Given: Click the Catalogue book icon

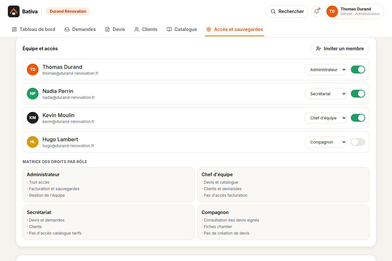Looking at the screenshot, I should 169,29.
